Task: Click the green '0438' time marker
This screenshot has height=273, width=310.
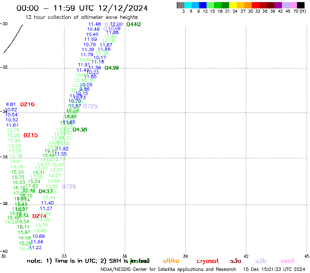Action: pyautogui.click(x=80, y=129)
